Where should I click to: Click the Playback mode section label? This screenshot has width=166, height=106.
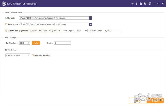11,50
